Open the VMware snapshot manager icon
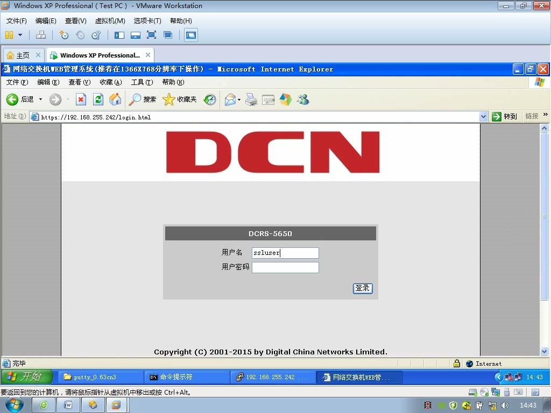This screenshot has width=551, height=413. (96, 35)
